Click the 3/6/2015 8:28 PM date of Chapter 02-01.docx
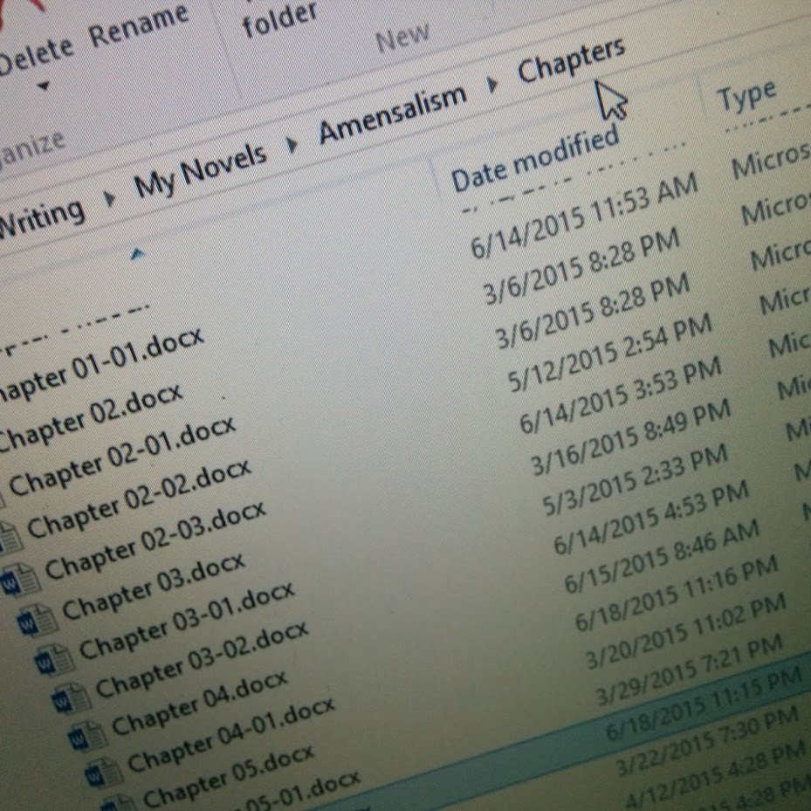 (x=592, y=310)
